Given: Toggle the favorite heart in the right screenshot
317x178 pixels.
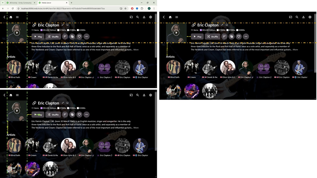Looking at the screenshot, I should pyautogui.click(x=238, y=37).
